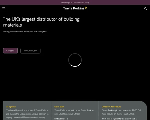Open the search magnifier icon

145,8
